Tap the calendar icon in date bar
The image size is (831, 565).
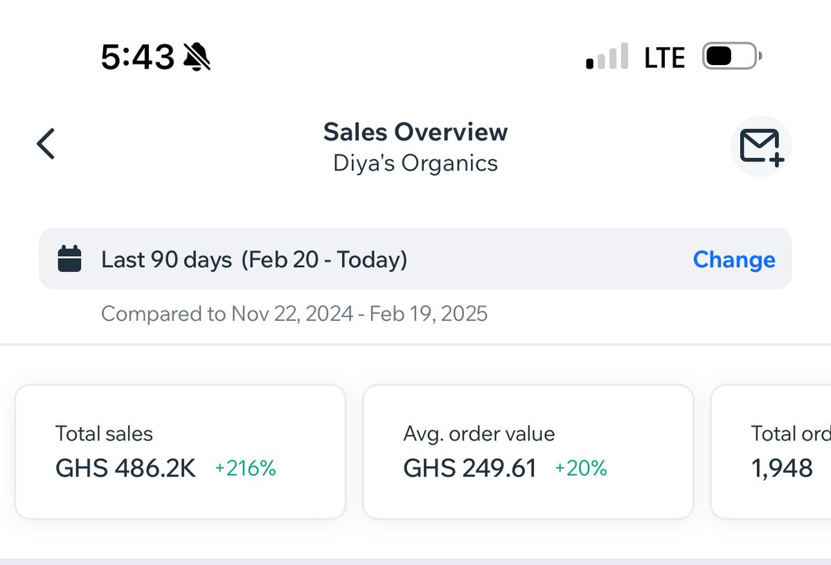69,259
